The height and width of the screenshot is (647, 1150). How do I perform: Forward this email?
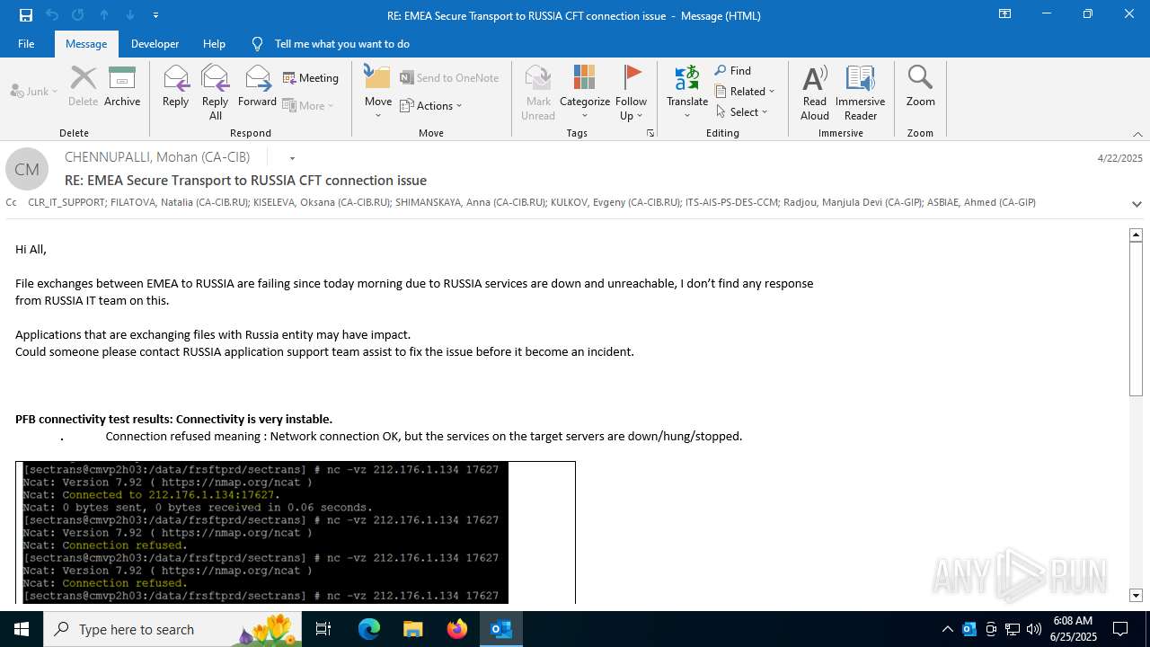(257, 87)
